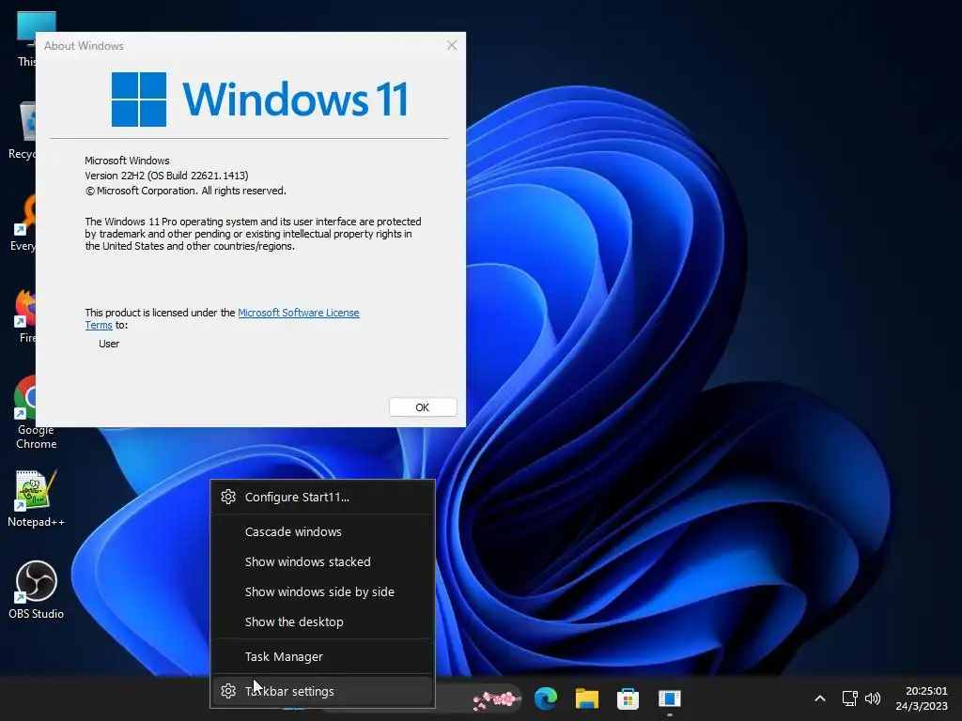962x721 pixels.
Task: Choose Show windows side by side
Action: [323, 591]
